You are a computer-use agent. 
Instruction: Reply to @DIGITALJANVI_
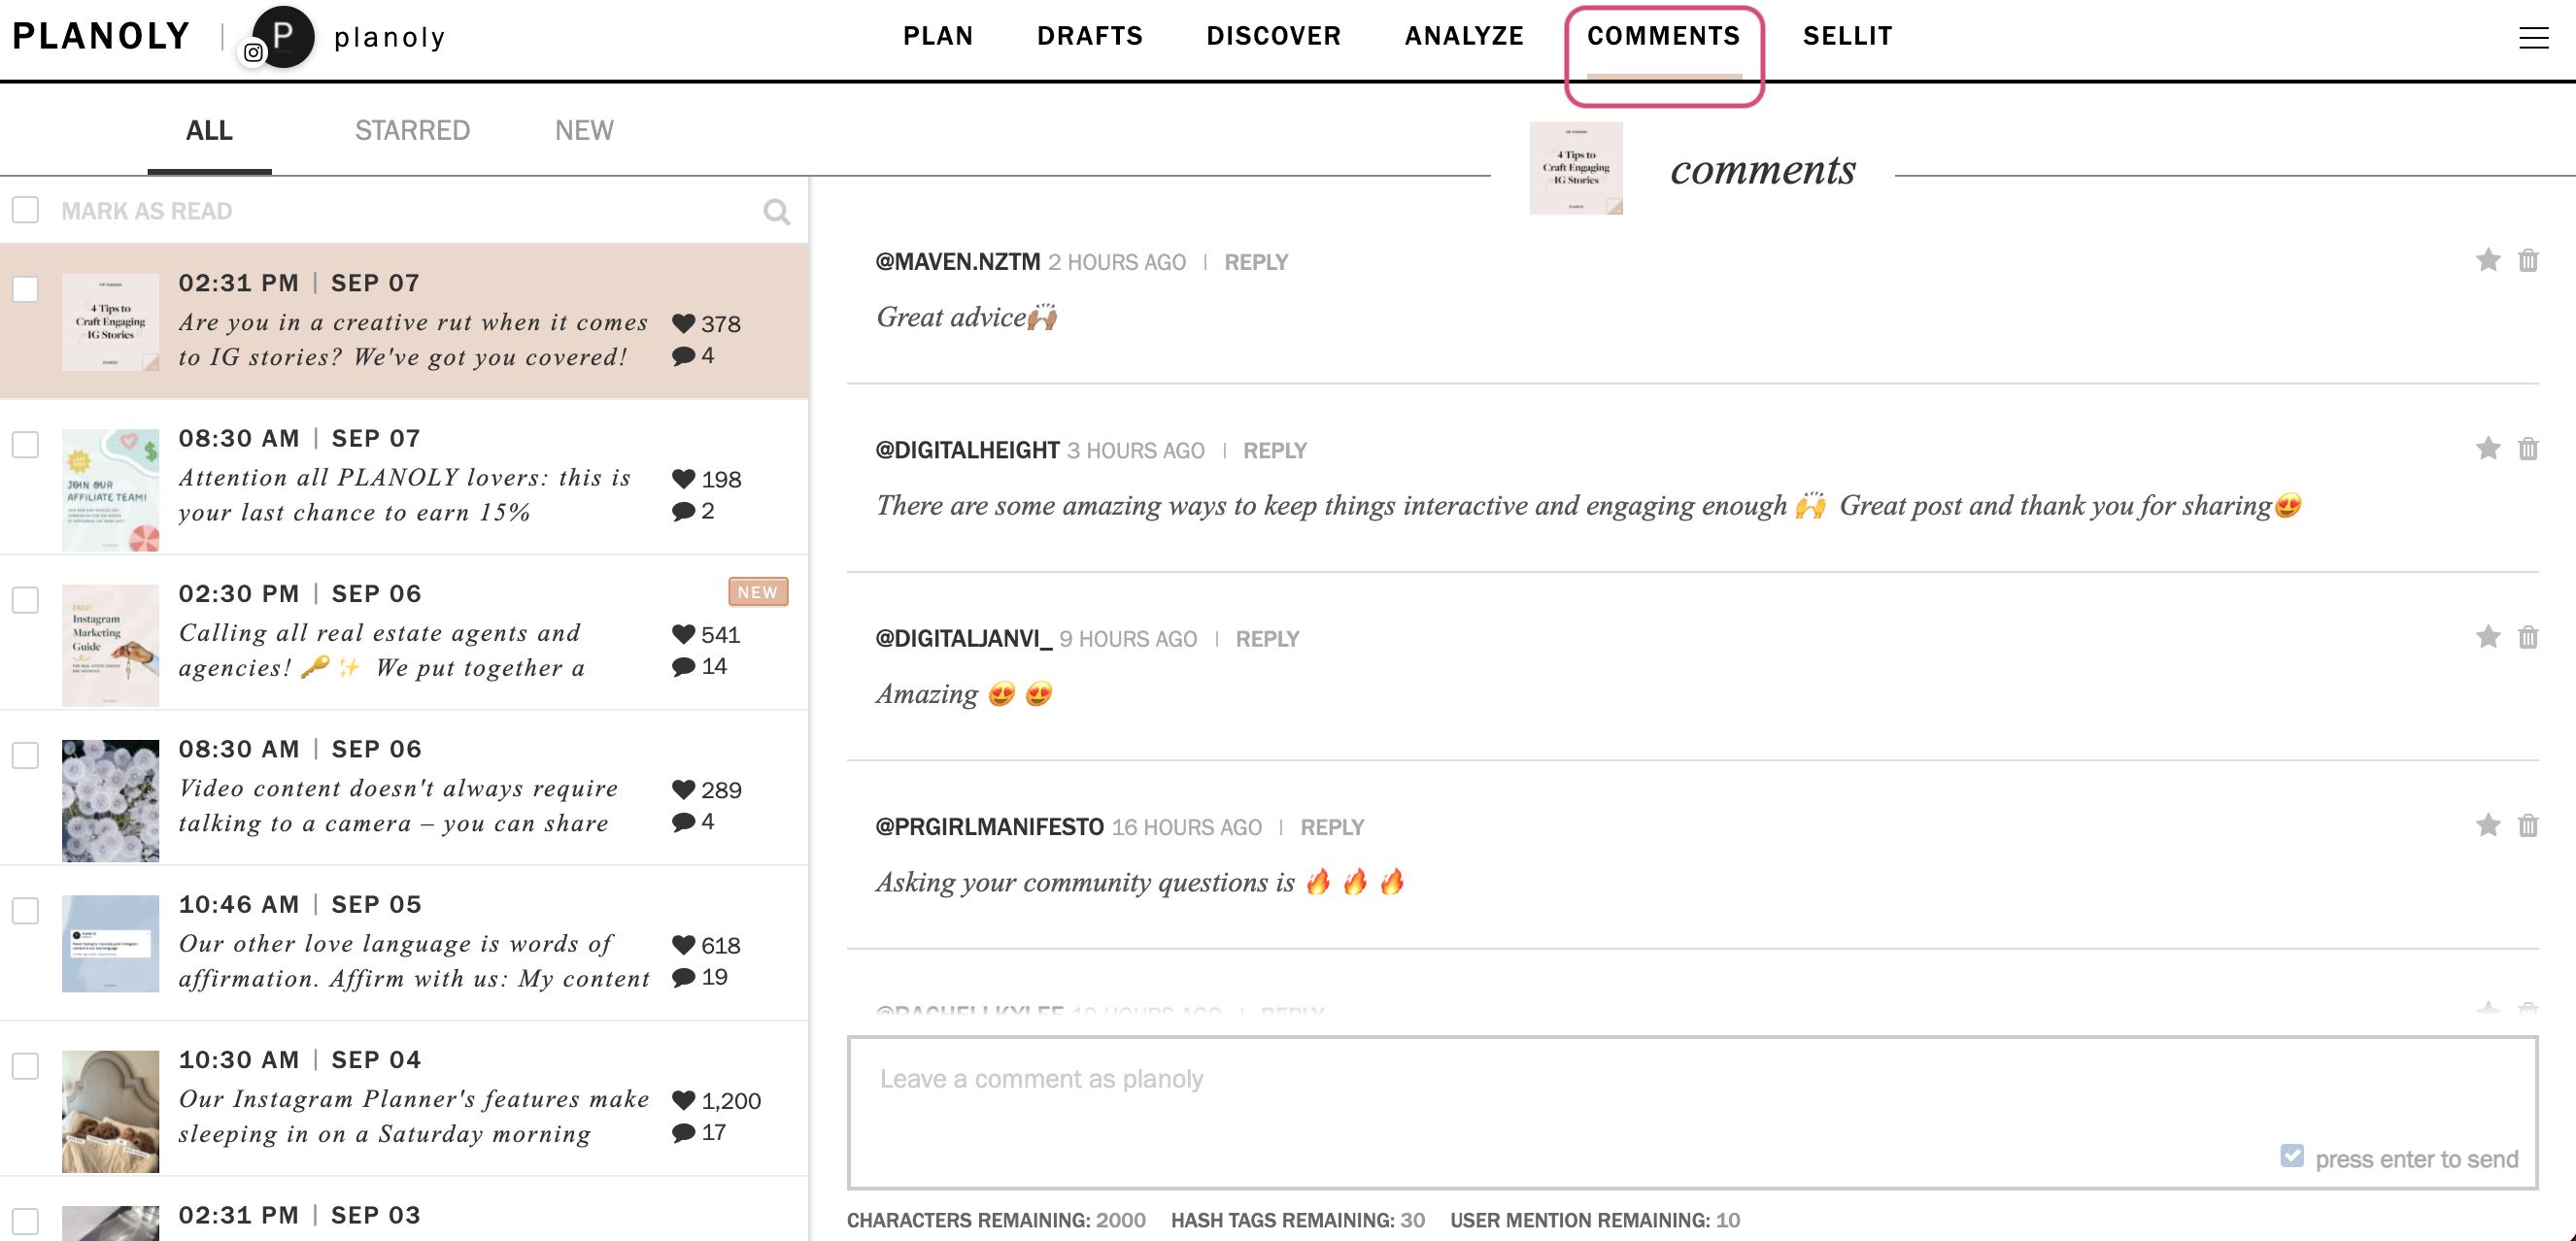pyautogui.click(x=1267, y=639)
